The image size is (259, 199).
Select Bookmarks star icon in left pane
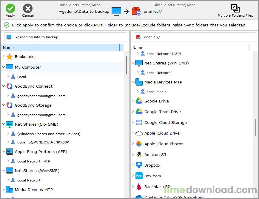pyautogui.click(x=10, y=56)
